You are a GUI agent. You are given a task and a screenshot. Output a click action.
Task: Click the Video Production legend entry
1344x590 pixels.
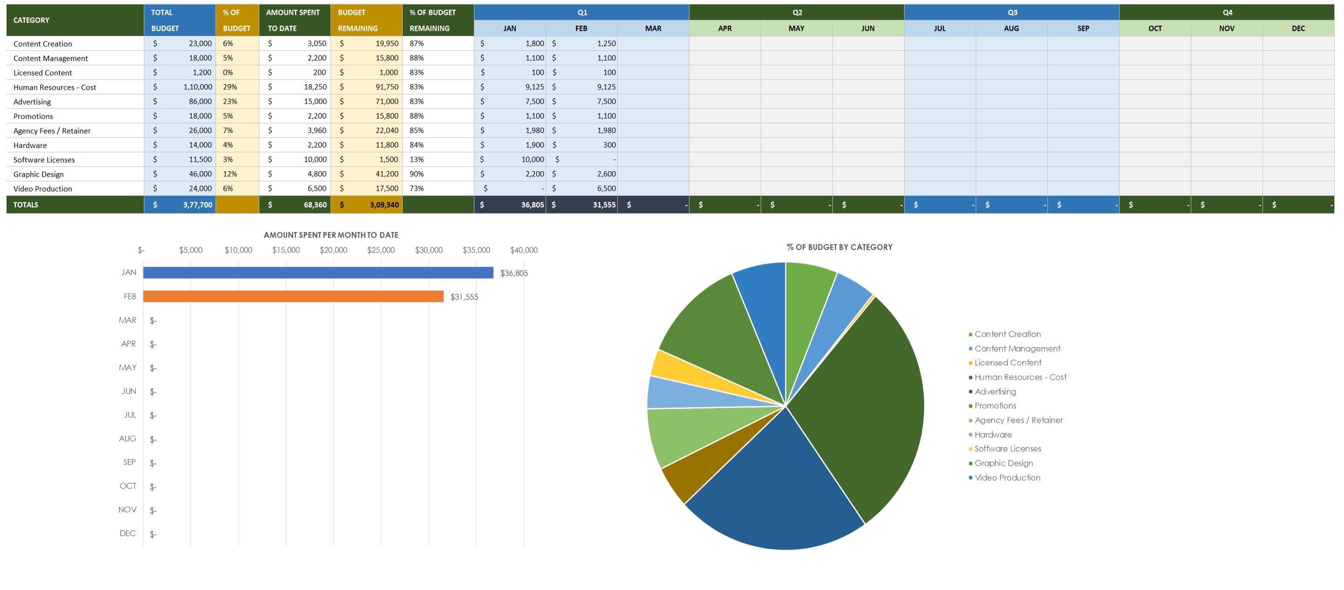(1007, 477)
